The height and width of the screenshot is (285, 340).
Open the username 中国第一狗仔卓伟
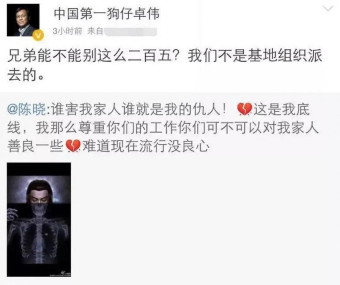point(107,14)
